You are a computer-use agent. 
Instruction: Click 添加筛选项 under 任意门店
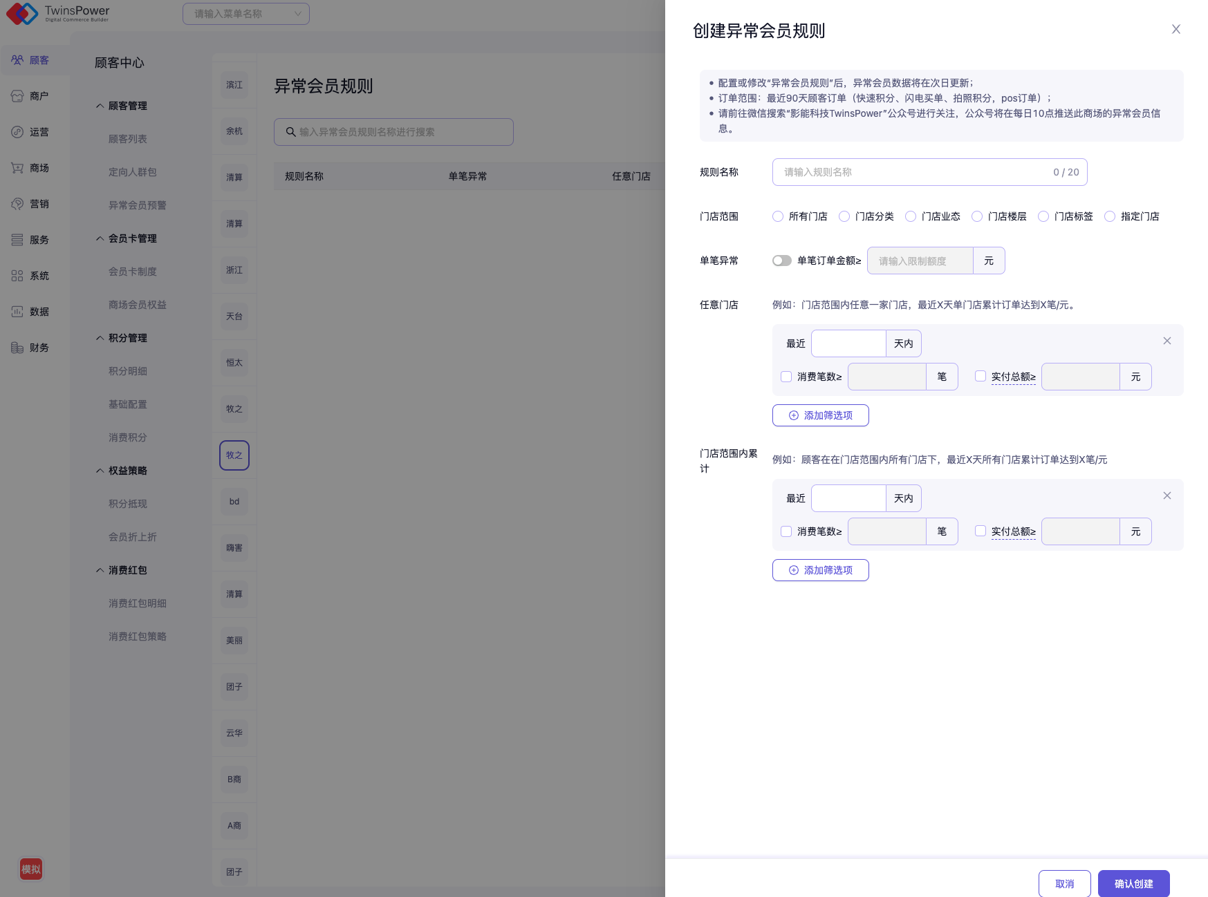(x=820, y=415)
